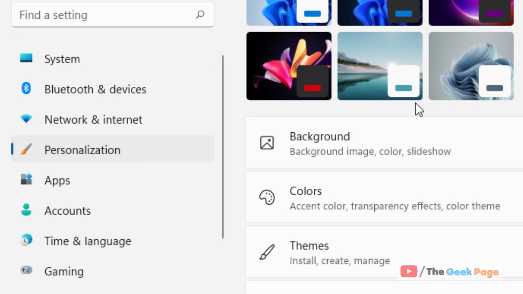Apply the colorful flower dark theme

coord(289,66)
